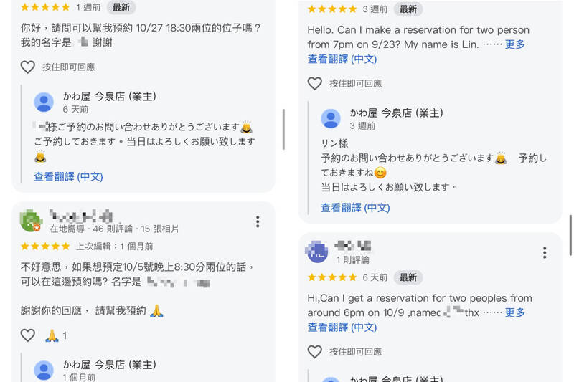Like the 9/23 Lin reservation review
Viewport: 574px width, 382px height.
[x=314, y=84]
